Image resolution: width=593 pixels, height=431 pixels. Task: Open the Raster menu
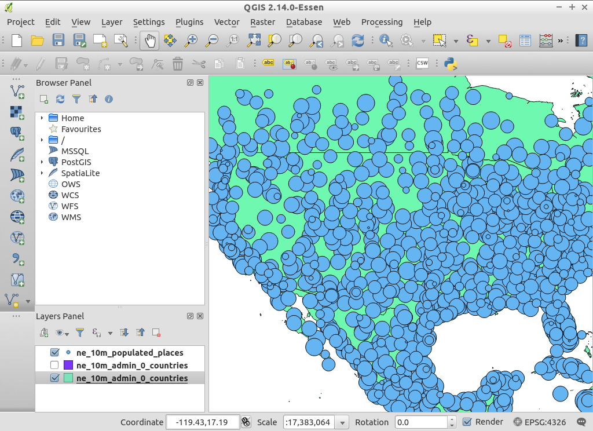pos(262,22)
